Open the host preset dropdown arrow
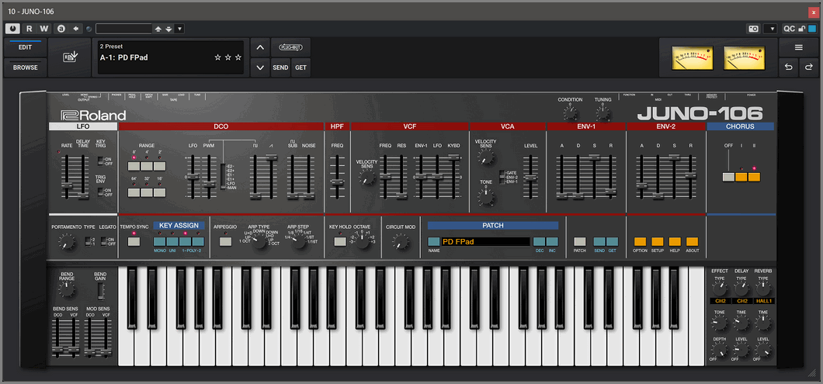The height and width of the screenshot is (384, 823). (180, 29)
